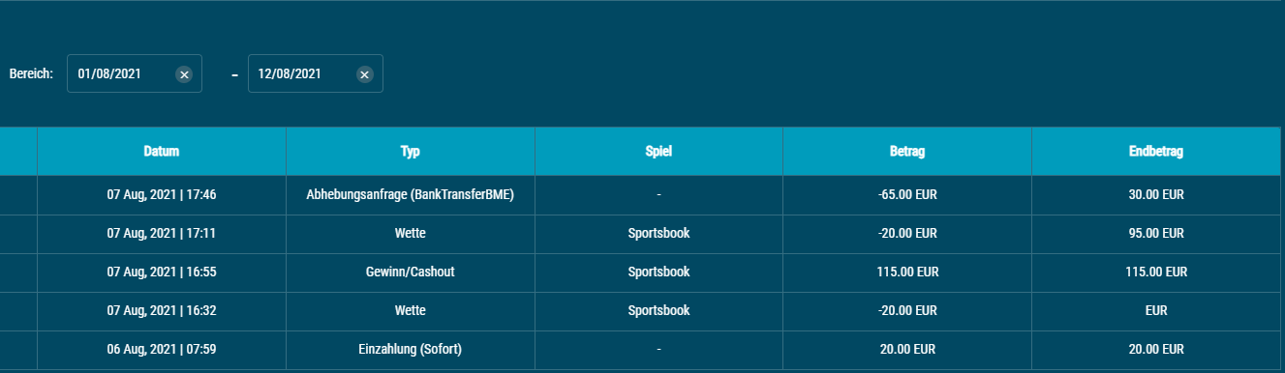Select the 07 Aug, 2021 | 17:11 date cell
Screen dimensions: 1285x373
(x=162, y=234)
